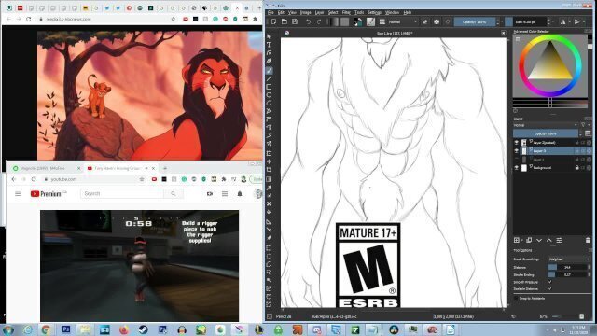The width and height of the screenshot is (597, 336).
Task: Delete layer with the trash icon
Action: 588,241
